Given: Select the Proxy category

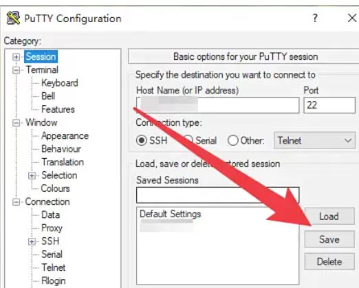Looking at the screenshot, I should point(52,228).
